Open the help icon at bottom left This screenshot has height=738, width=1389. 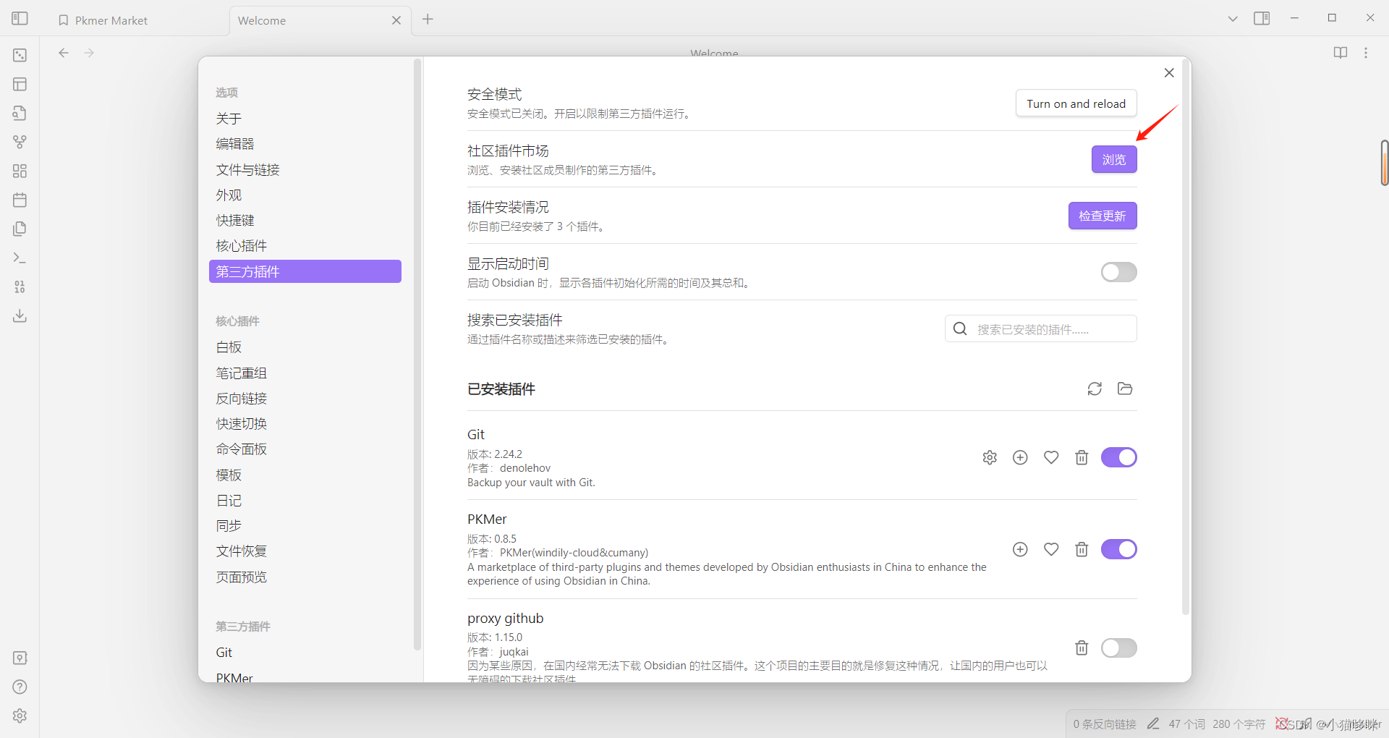[20, 687]
